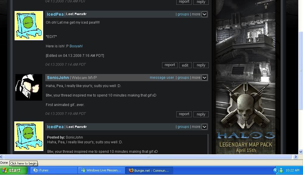Click 'more' in SonicJohn's post header

(x=196, y=78)
